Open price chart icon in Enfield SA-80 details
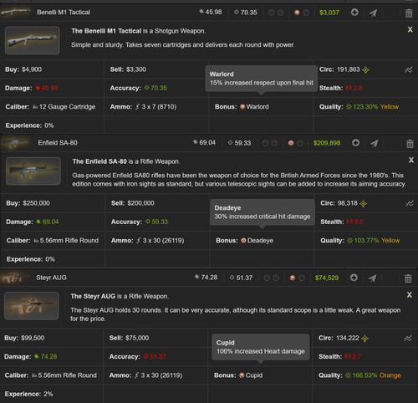 coord(410,203)
